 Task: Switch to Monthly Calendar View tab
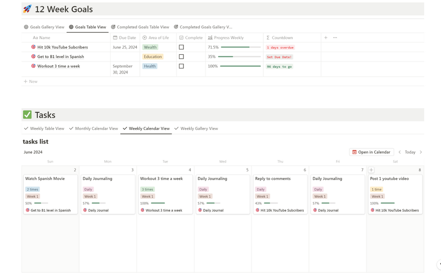(93, 129)
